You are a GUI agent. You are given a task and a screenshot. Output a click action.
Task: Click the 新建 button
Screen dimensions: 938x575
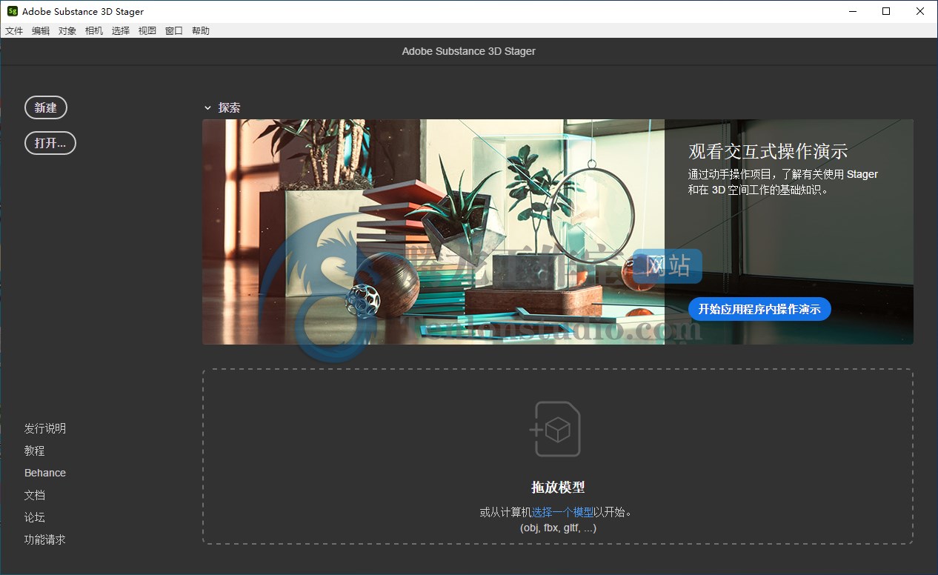(x=46, y=107)
